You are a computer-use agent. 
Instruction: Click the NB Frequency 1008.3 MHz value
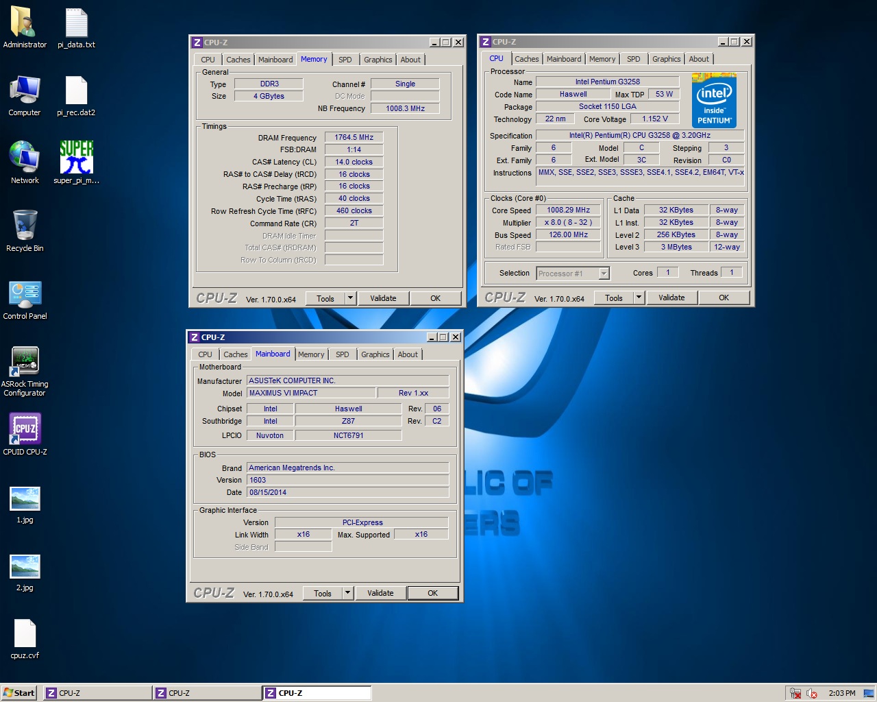pos(405,108)
